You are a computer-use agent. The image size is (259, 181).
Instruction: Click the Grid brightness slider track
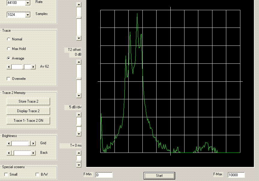(20, 144)
